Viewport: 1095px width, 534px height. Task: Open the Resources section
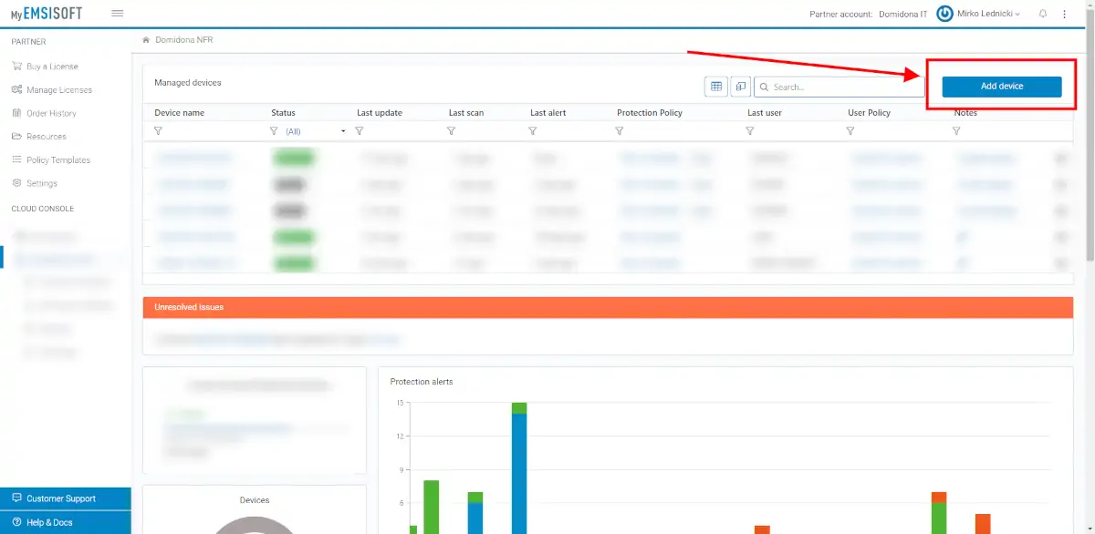47,137
